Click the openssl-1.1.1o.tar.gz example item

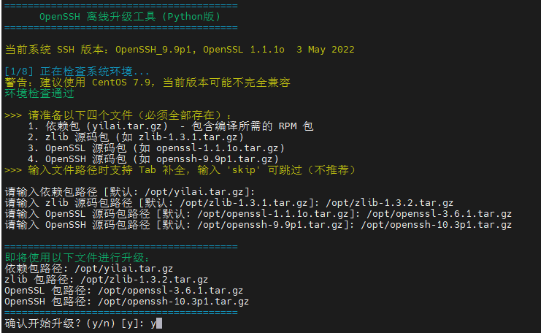point(156,148)
